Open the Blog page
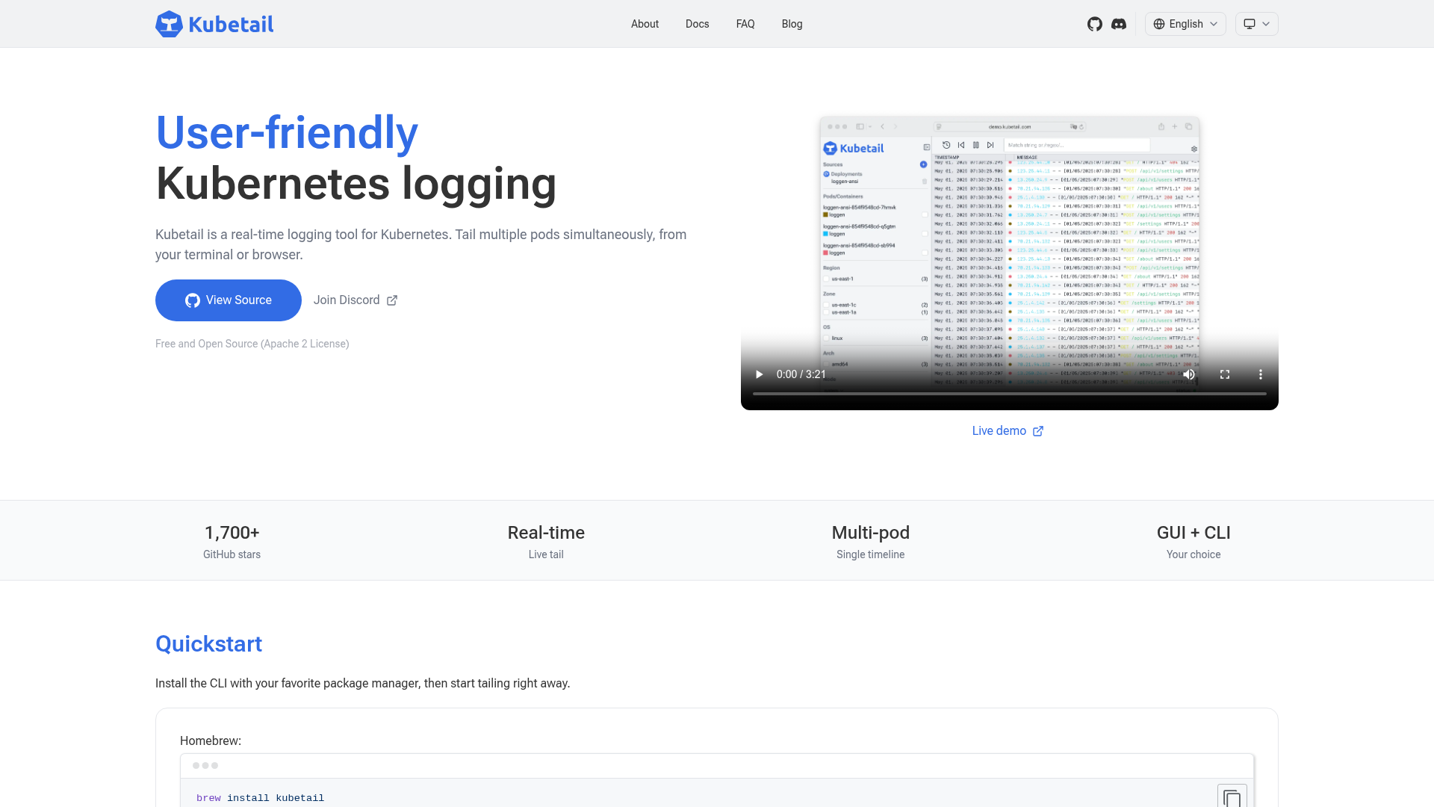1434x807 pixels. [x=792, y=24]
